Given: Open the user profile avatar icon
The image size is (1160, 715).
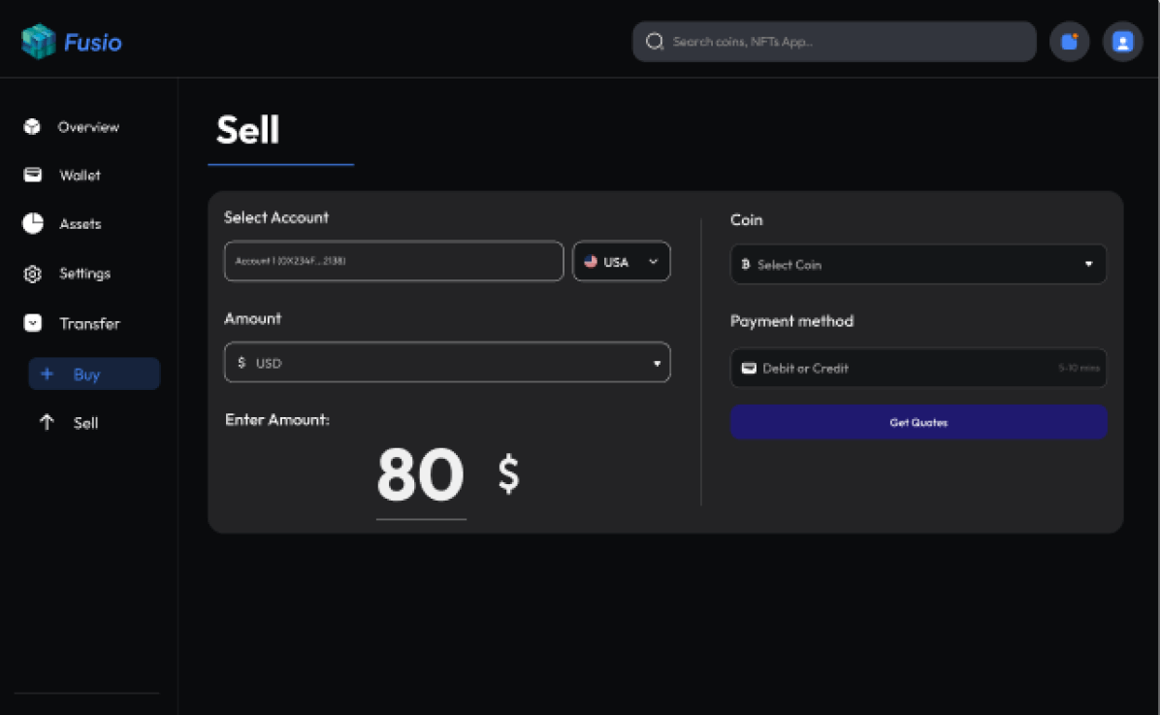Looking at the screenshot, I should click(x=1122, y=42).
